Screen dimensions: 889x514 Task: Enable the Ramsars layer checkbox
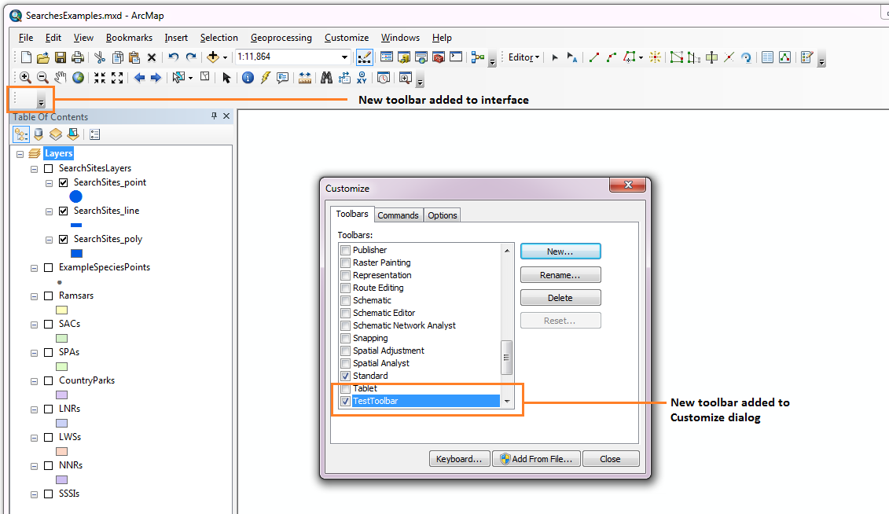[x=49, y=296]
